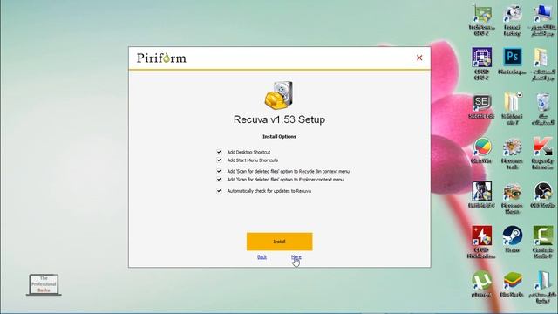The height and width of the screenshot is (314, 558).
Task: Open the purple CPU-Z chip shortcut
Action: pyautogui.click(x=481, y=64)
